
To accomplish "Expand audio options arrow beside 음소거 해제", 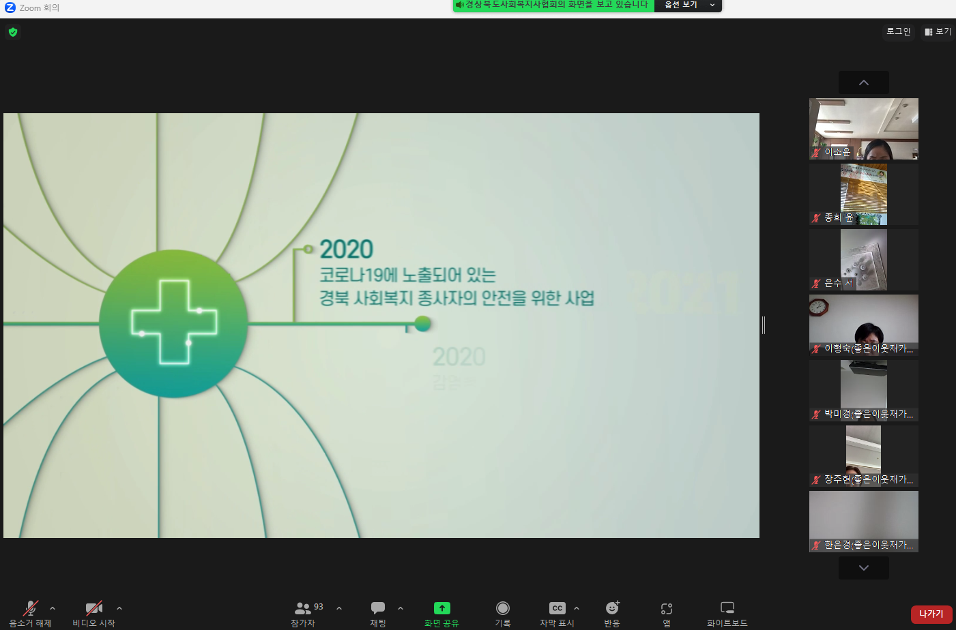I will 53,608.
